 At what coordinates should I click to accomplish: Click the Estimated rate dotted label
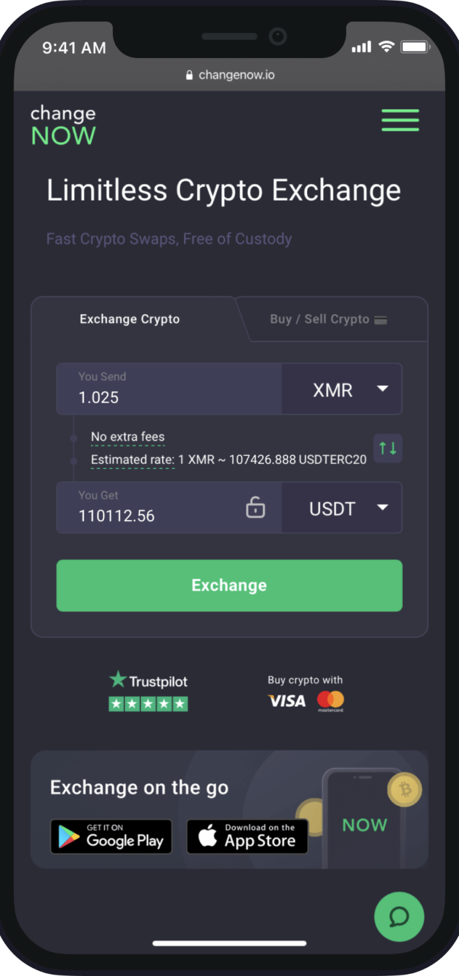[133, 460]
